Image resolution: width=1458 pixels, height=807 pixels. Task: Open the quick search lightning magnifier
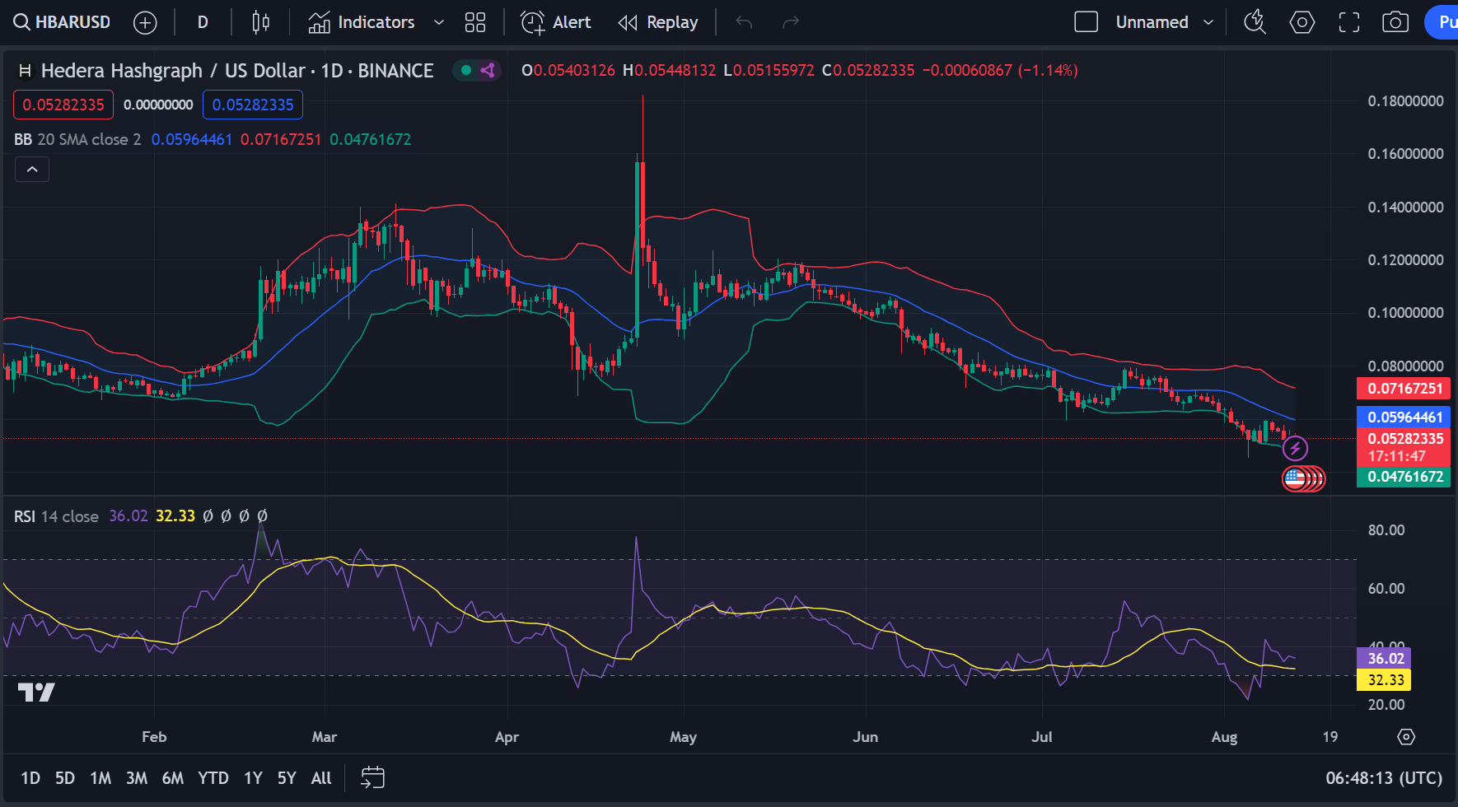pyautogui.click(x=1255, y=22)
